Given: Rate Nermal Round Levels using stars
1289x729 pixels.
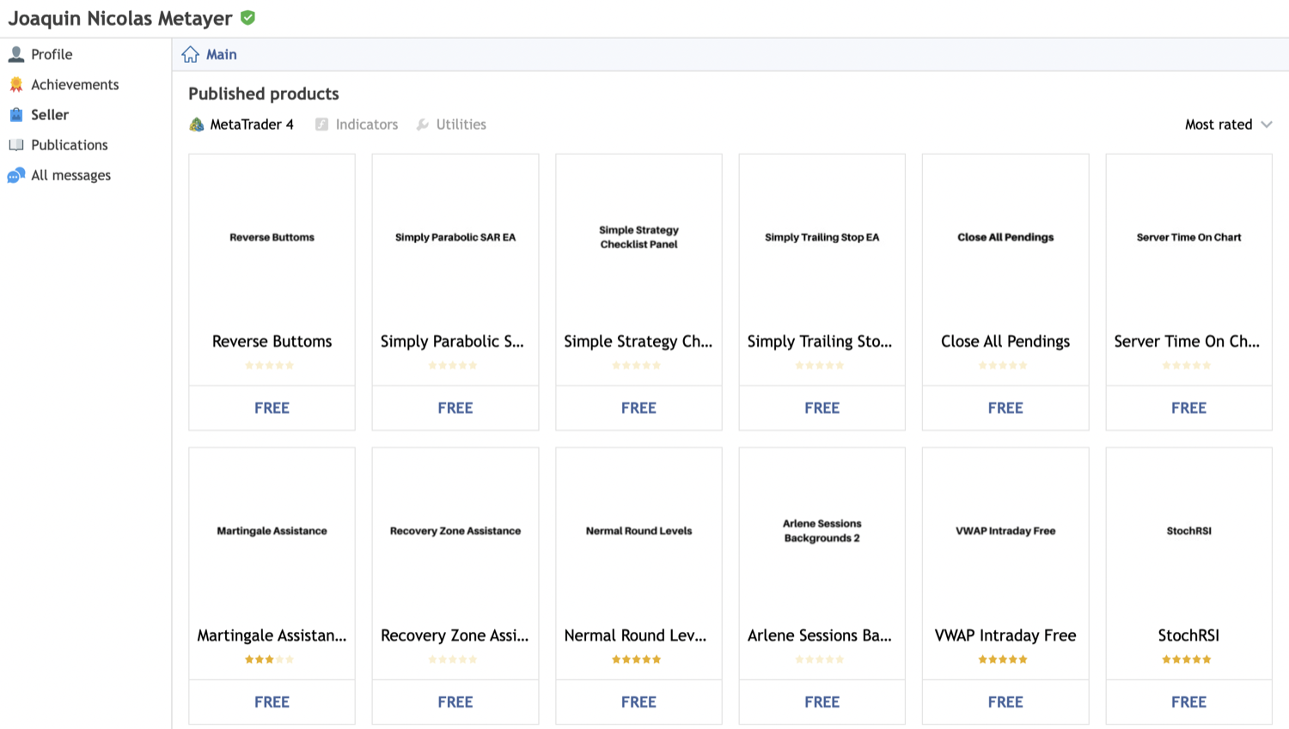Looking at the screenshot, I should coord(637,659).
